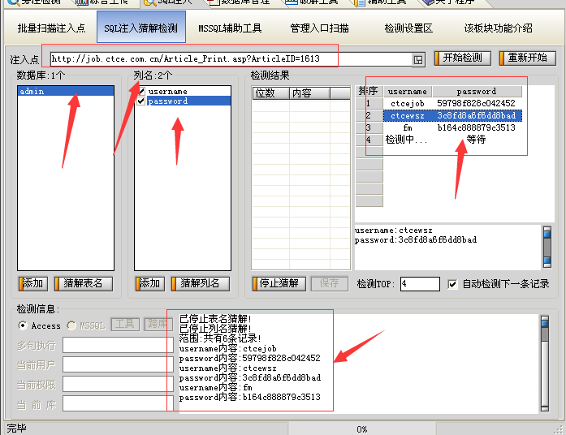Click the 排序 column header
The image size is (566, 435).
coord(369,91)
